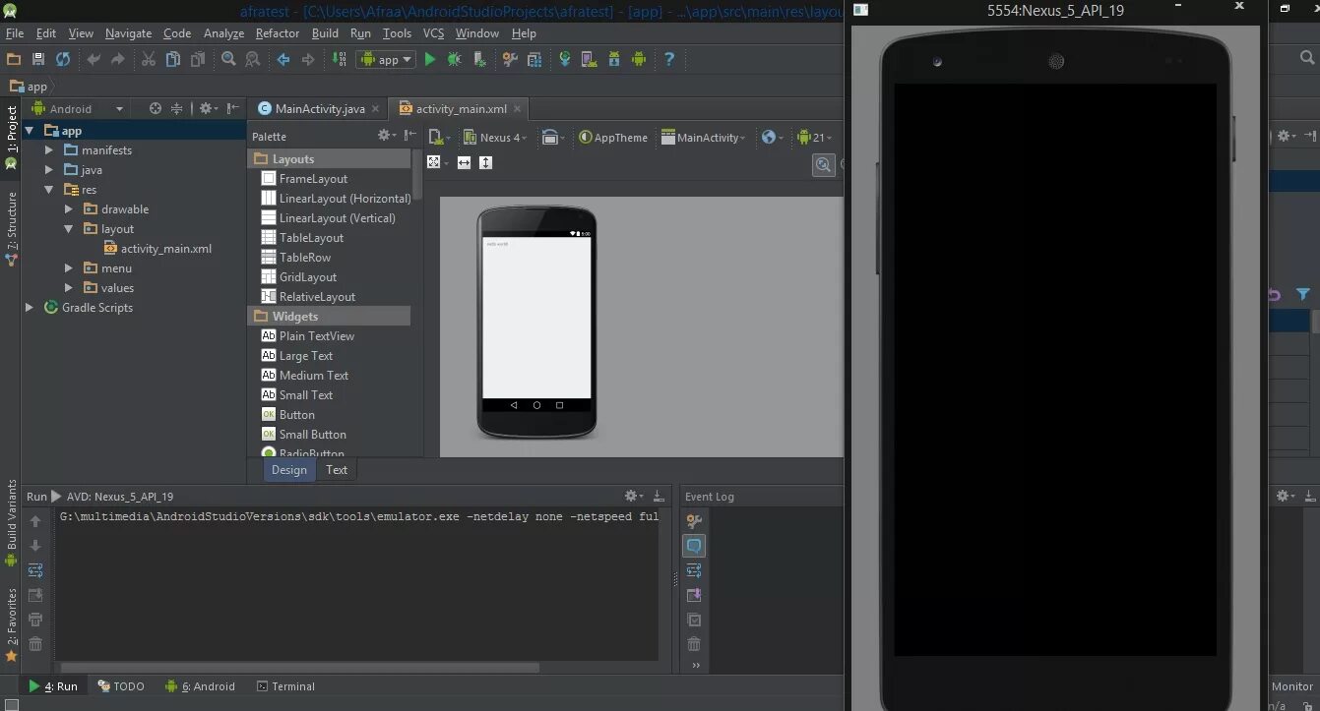Viewport: 1320px width, 711px height.
Task: Open the Terminal tool window button
Action: click(x=285, y=686)
